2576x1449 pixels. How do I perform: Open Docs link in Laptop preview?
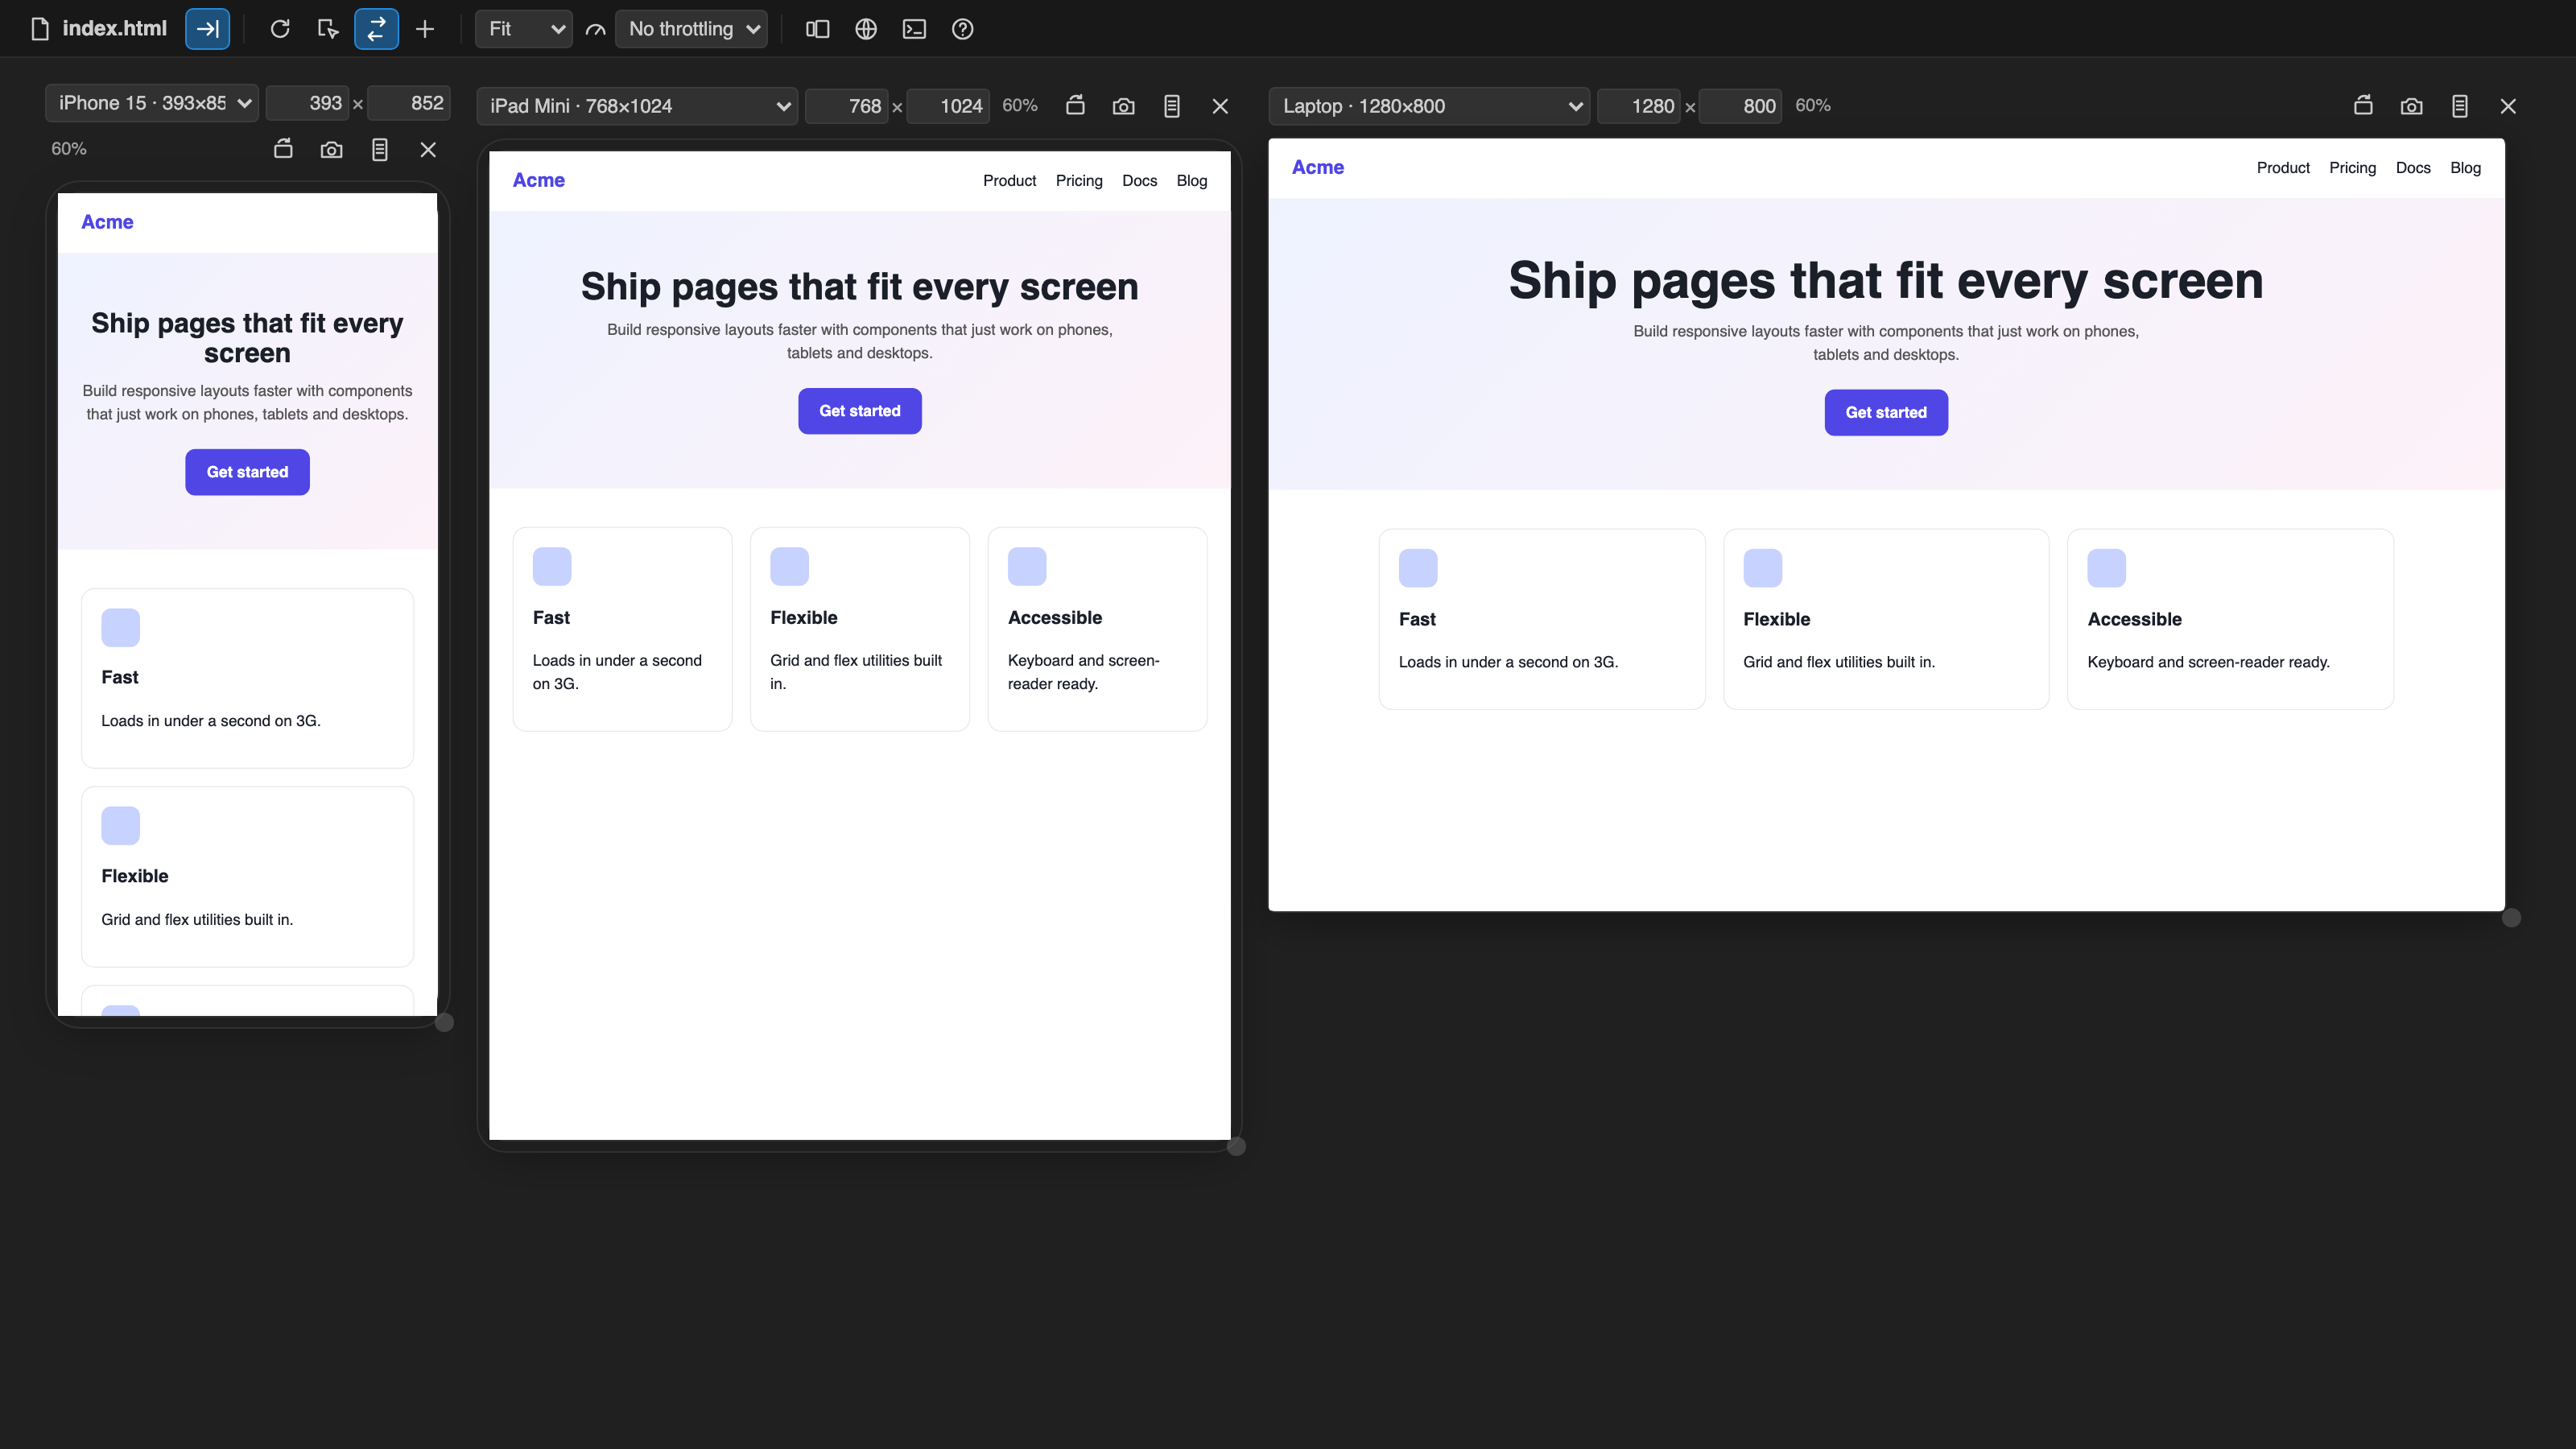2413,168
